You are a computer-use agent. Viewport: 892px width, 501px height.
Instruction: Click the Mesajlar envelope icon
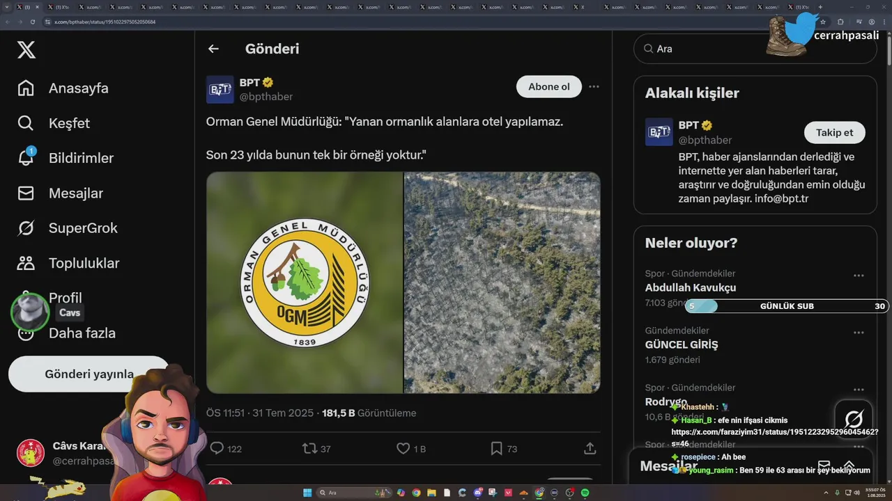[26, 193]
